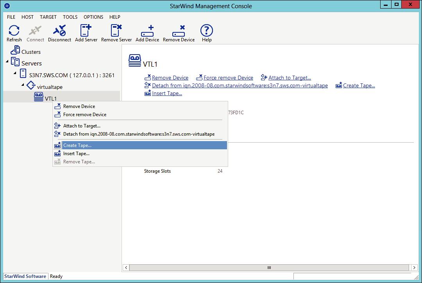Click the Create Tape... link in details pane
Viewport: 422px width, 283px height.
click(359, 85)
